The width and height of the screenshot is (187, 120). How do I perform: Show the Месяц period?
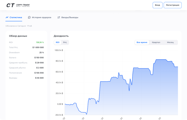(x=170, y=42)
